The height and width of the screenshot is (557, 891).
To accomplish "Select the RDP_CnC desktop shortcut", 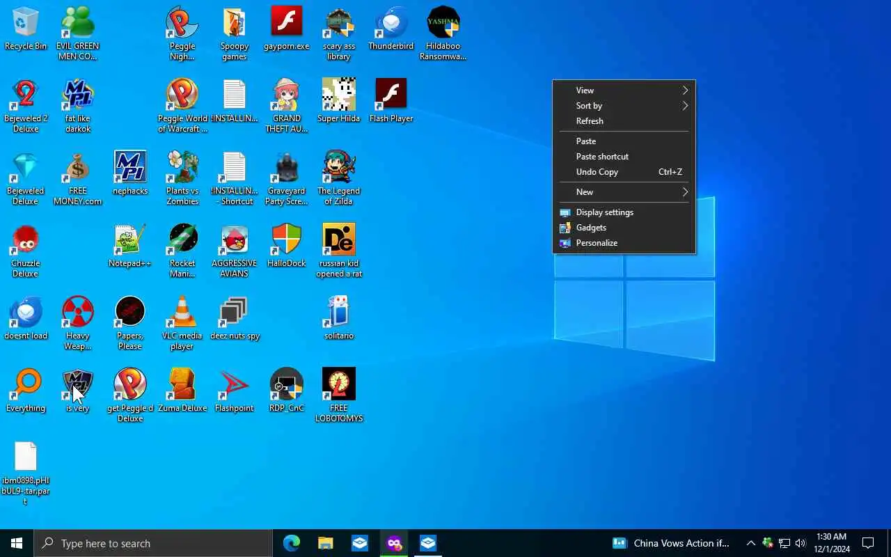I will click(x=287, y=391).
